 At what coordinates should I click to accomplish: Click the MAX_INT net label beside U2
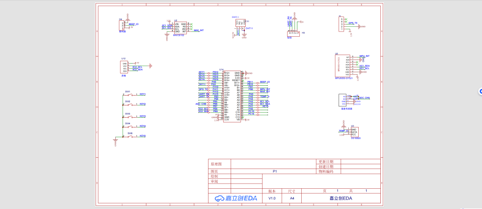click(x=199, y=30)
